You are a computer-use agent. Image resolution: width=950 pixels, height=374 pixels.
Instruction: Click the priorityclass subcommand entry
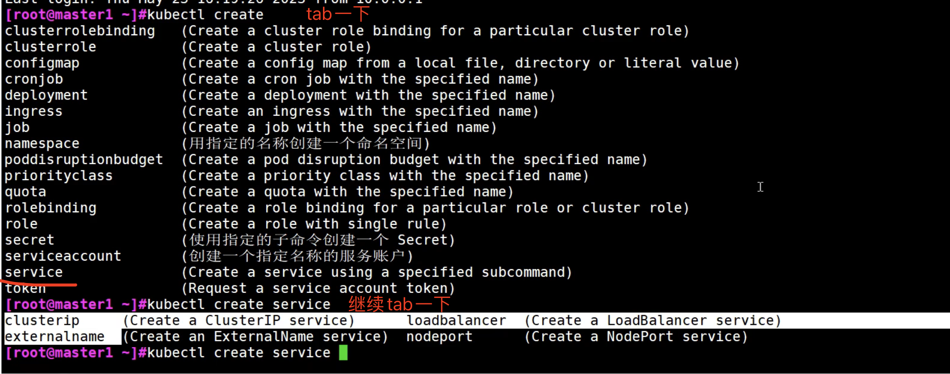(x=59, y=176)
